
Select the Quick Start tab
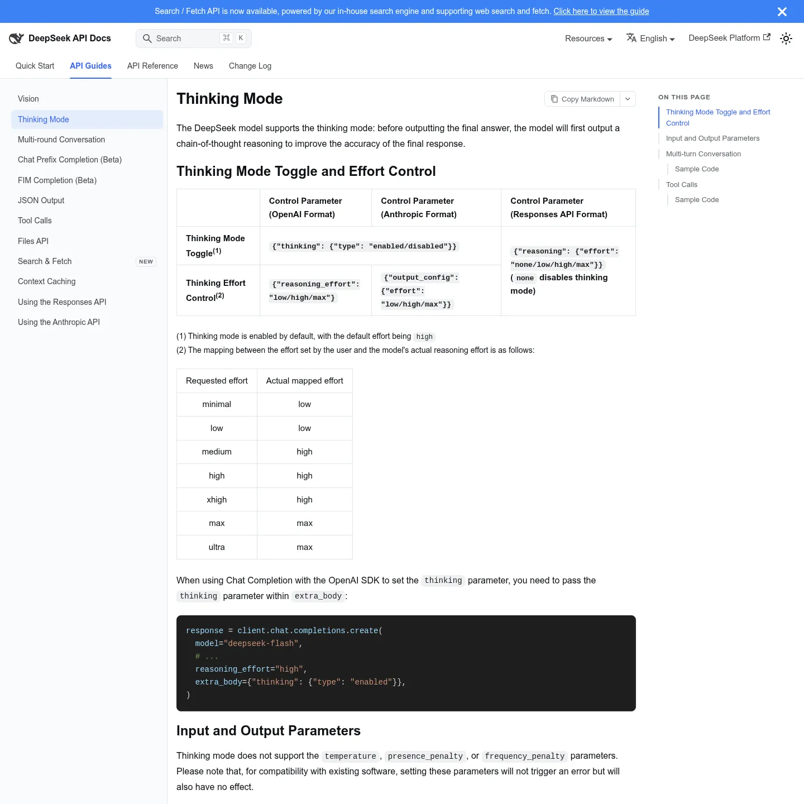35,66
